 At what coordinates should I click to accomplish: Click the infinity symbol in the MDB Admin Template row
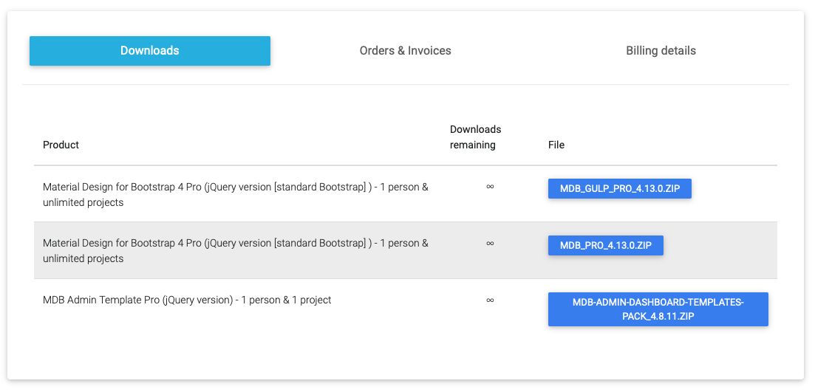pyautogui.click(x=490, y=300)
